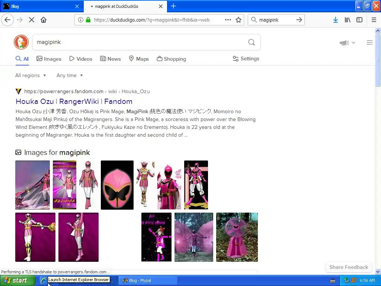Open the Library menu
This screenshot has height=286, width=381.
(x=348, y=20)
